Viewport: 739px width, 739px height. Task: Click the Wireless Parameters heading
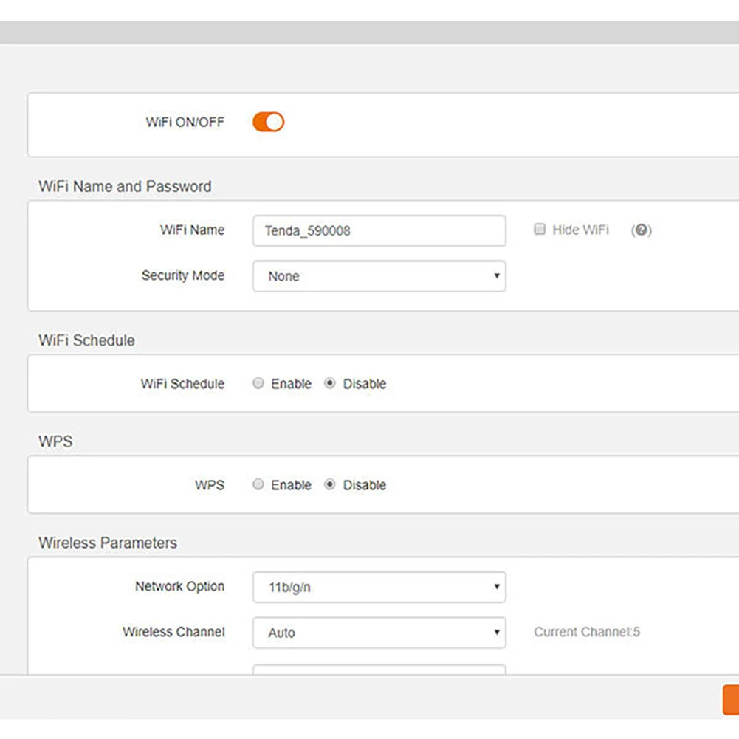coord(108,543)
